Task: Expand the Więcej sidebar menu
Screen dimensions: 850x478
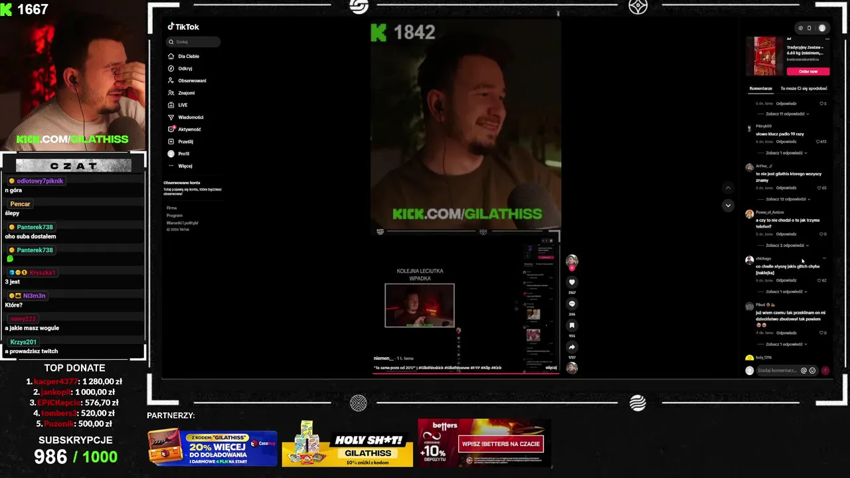Action: 180,166
